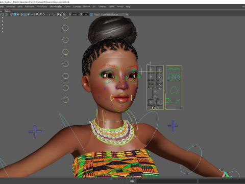The image size is (245, 184).
Task: Open the ACES view transform dropdown
Action: pyautogui.click(x=111, y=14)
